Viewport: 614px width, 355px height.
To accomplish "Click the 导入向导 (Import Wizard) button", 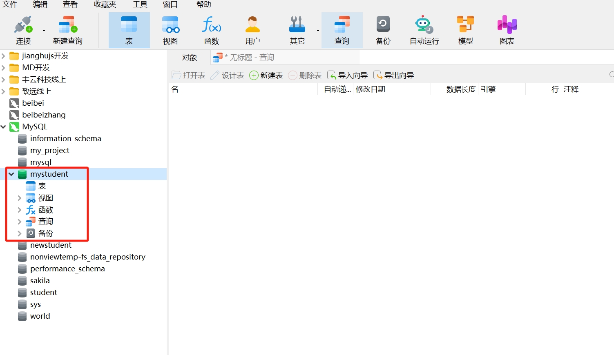I will [348, 75].
